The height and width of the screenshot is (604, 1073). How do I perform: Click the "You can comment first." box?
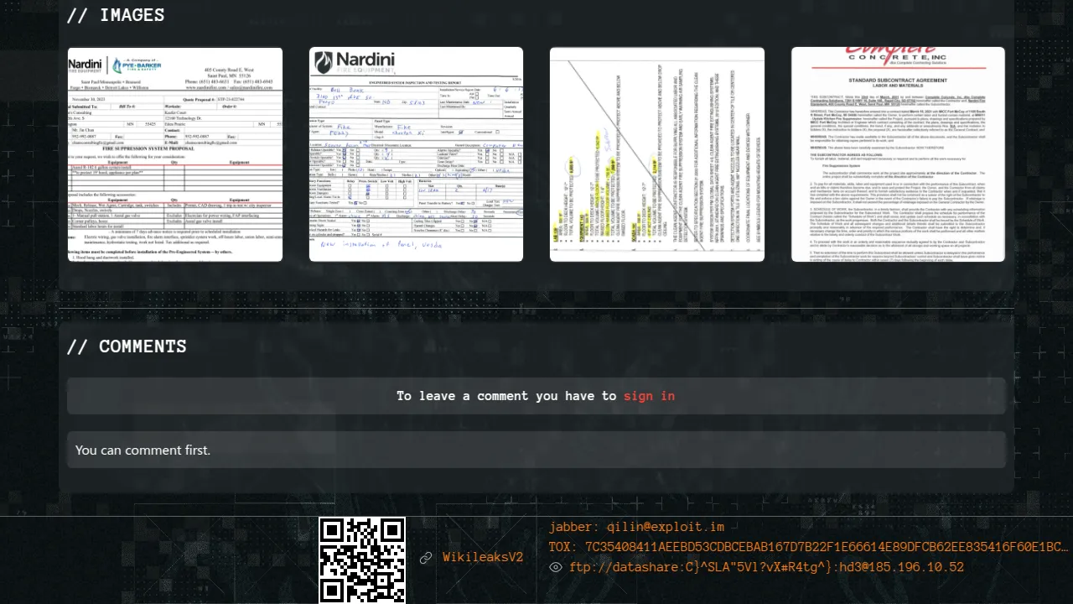click(x=536, y=450)
